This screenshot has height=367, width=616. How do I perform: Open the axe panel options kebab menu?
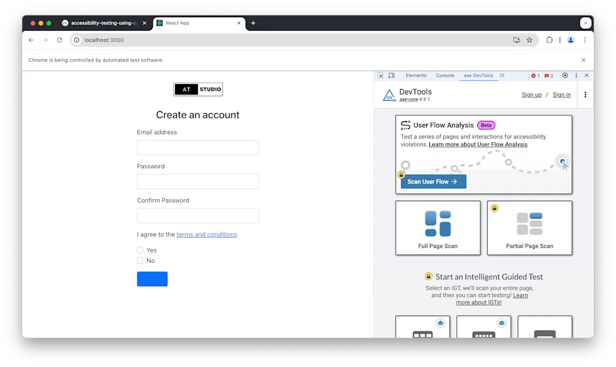click(585, 95)
